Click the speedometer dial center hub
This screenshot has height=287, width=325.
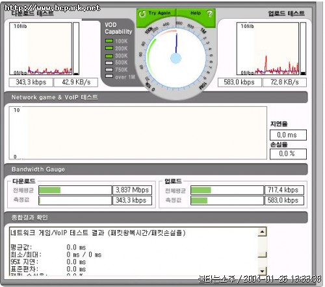click(175, 58)
